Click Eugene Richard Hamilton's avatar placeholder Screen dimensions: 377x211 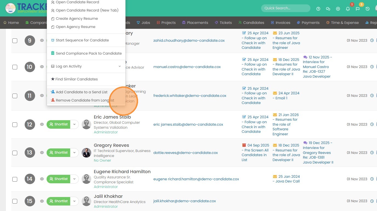point(86,179)
